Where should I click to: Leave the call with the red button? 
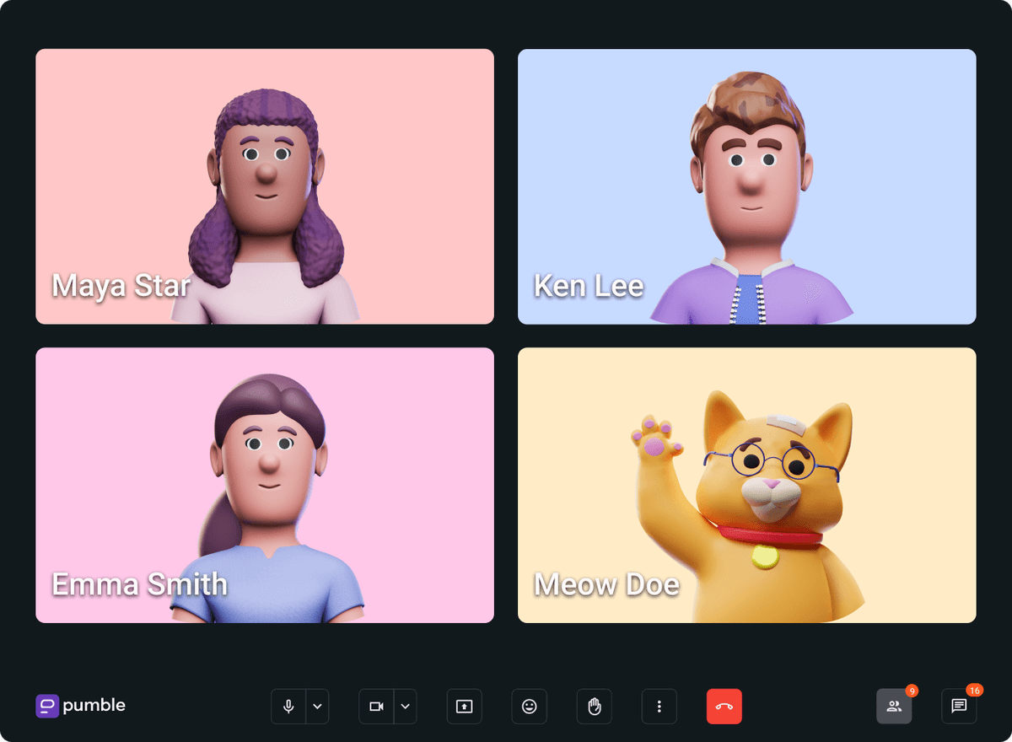[x=724, y=707]
